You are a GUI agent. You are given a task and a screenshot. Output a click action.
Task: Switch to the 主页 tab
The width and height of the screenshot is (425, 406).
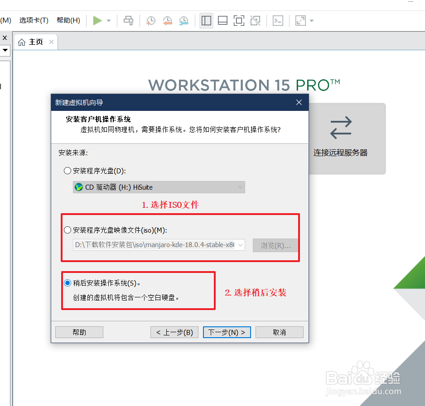coord(36,42)
